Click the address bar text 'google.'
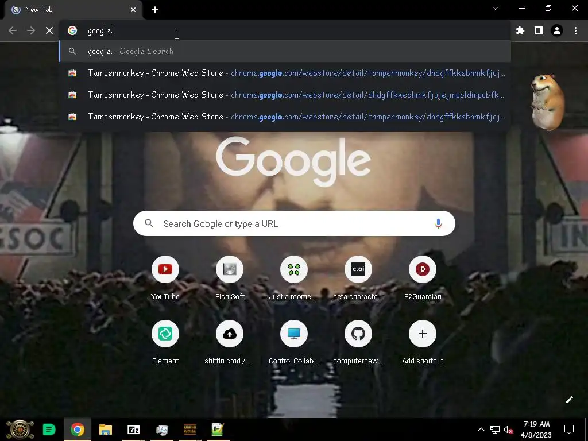This screenshot has width=588, height=441. point(100,31)
